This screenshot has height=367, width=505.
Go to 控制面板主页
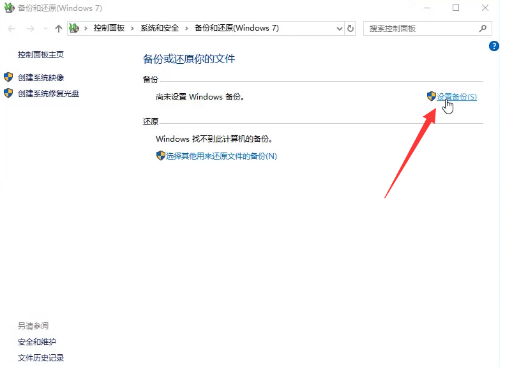point(41,55)
